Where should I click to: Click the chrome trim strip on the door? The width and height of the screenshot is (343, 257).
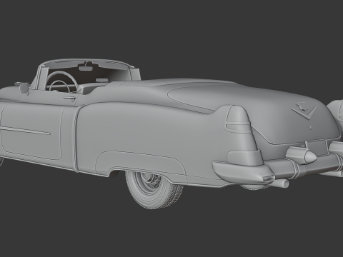[x=25, y=131]
